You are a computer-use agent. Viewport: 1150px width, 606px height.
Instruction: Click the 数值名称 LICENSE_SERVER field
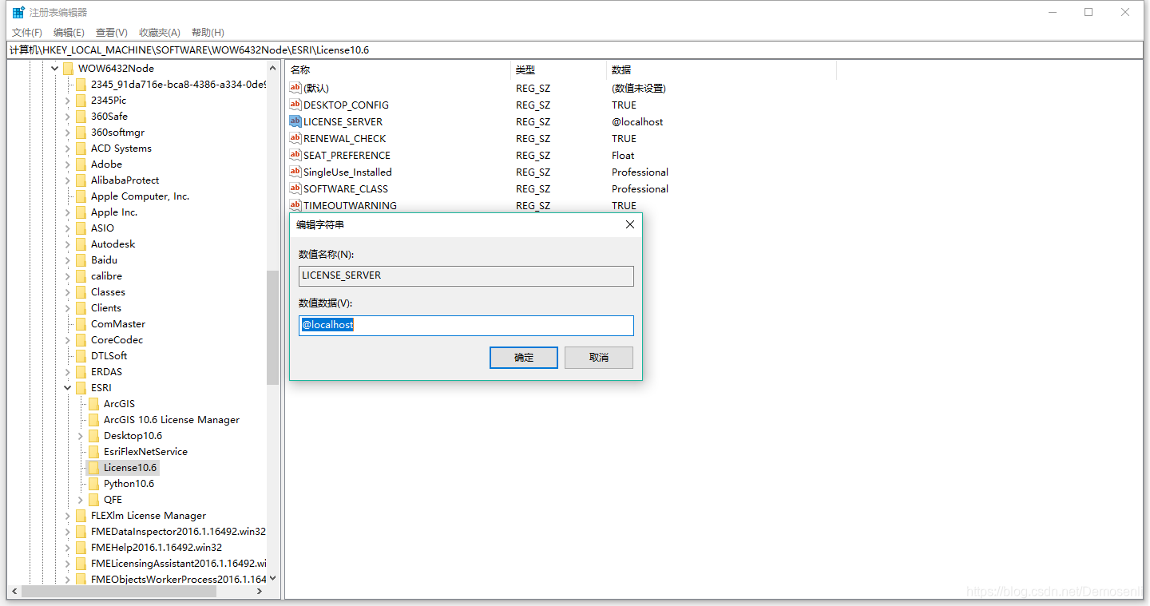466,275
